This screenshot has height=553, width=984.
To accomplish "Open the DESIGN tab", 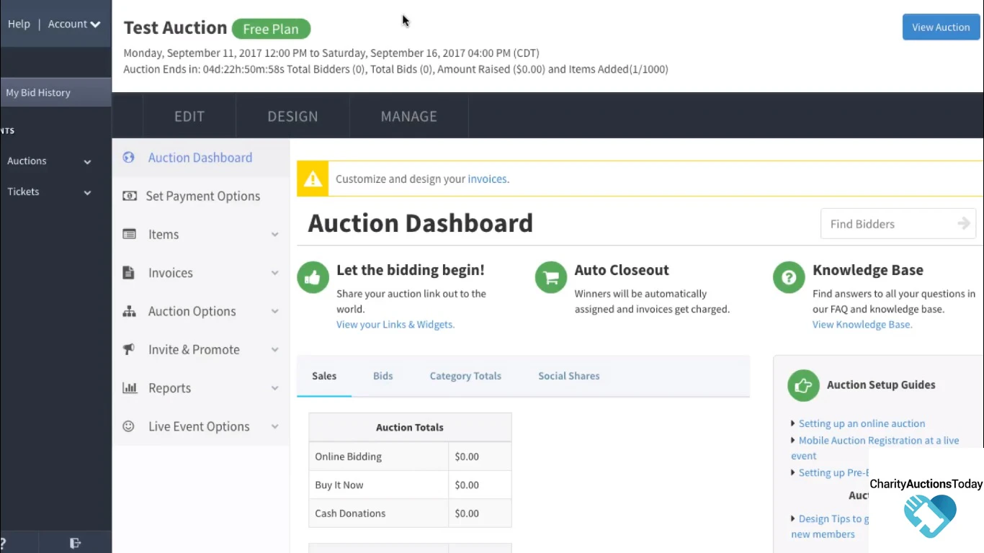I will (x=292, y=116).
